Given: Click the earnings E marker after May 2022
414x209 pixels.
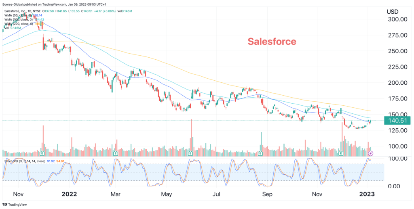Looking at the screenshot, I should [x=190, y=153].
